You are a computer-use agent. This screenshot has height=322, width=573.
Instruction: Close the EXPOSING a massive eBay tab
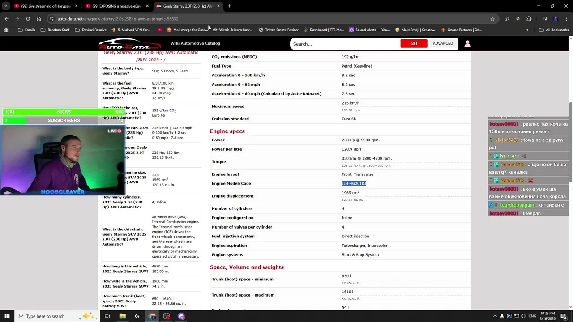coord(147,6)
